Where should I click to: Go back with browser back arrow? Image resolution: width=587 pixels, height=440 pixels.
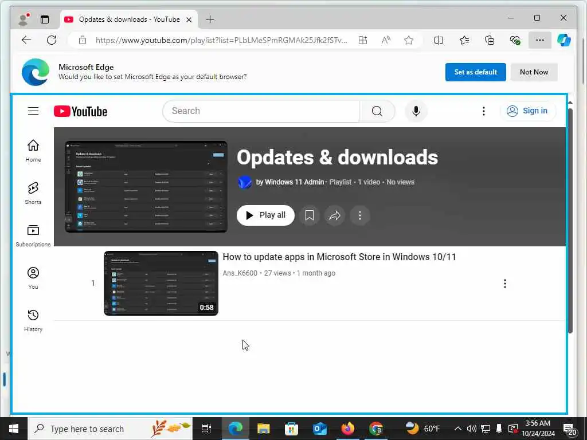click(26, 40)
